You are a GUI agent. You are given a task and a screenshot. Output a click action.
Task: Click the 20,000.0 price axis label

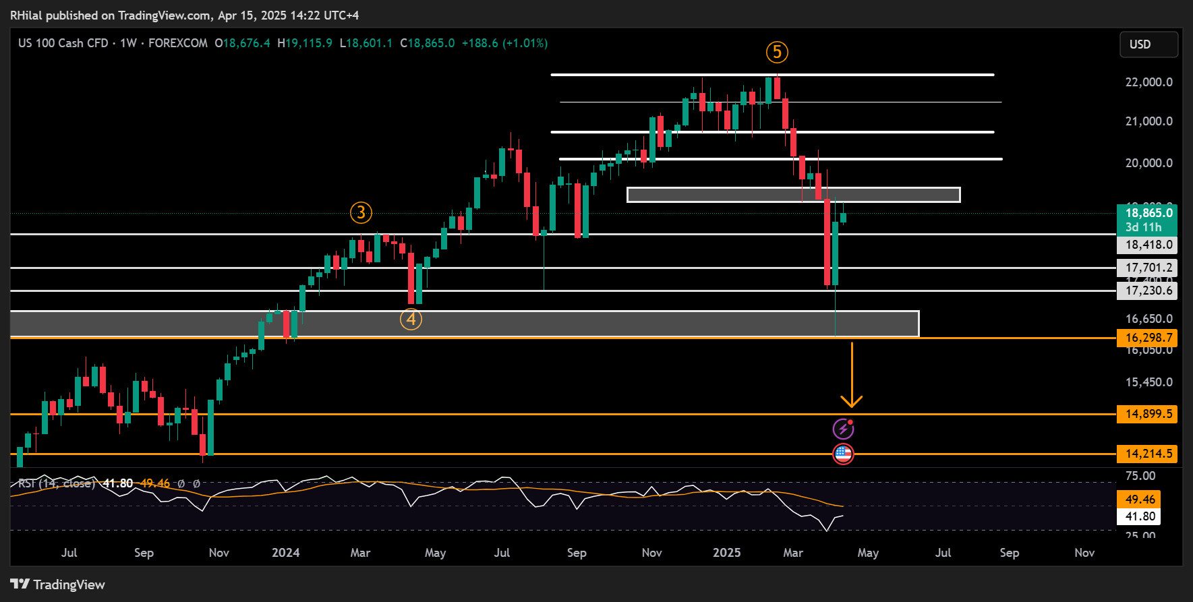click(1149, 163)
